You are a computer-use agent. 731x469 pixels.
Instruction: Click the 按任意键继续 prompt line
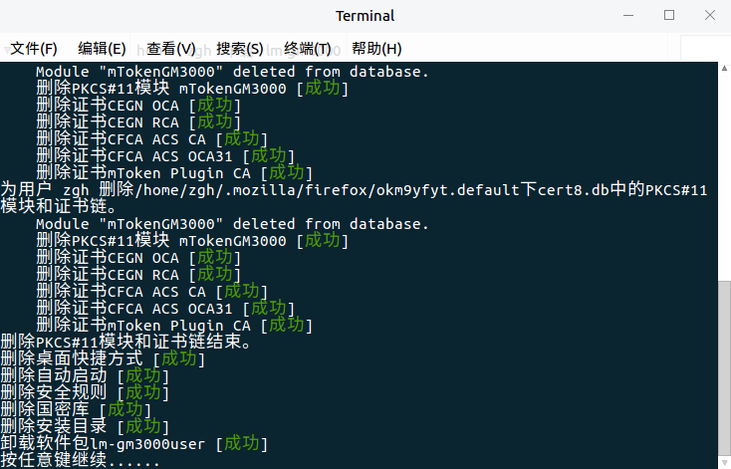point(81,460)
